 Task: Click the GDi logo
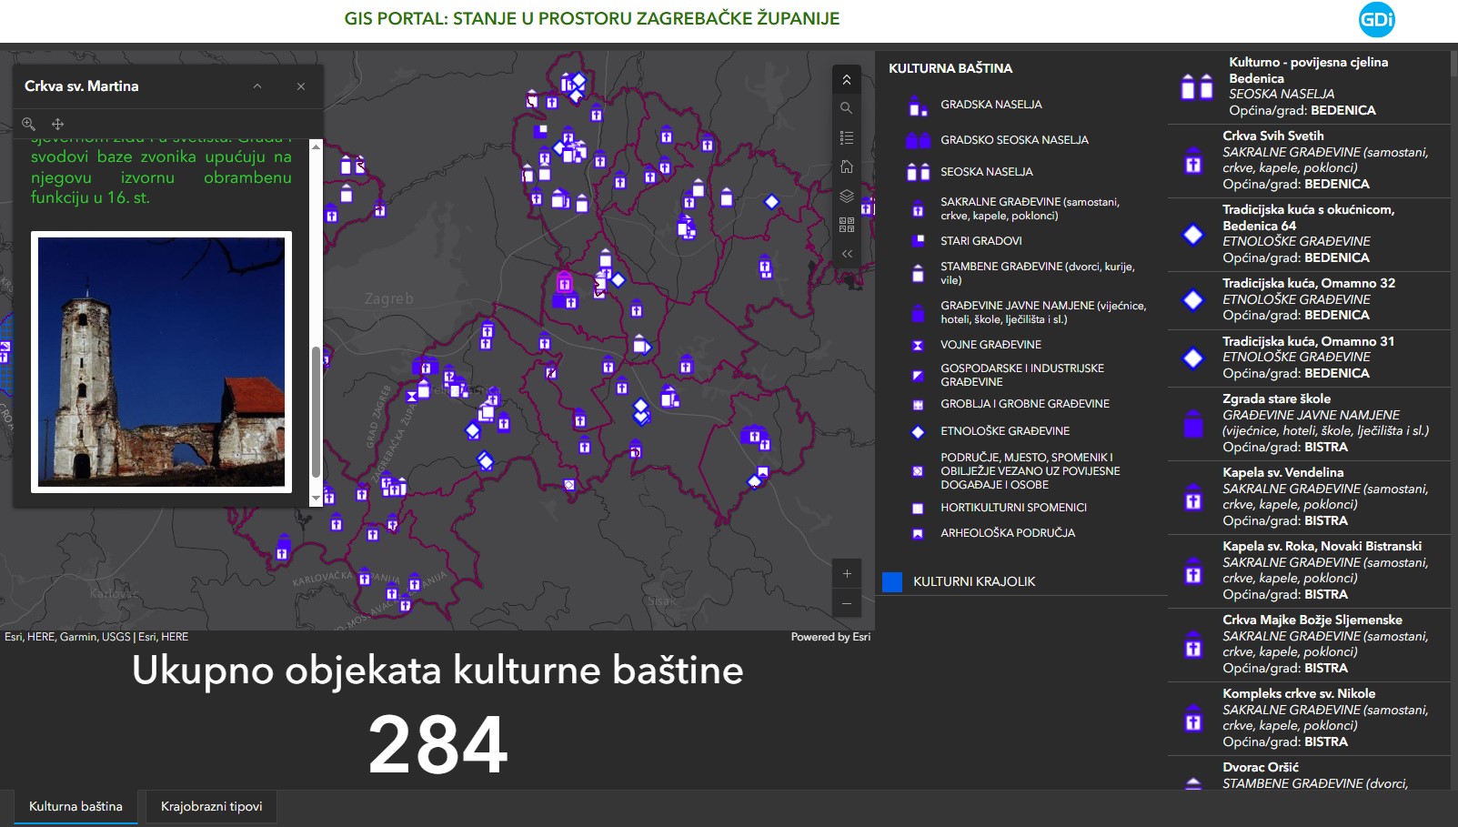[1376, 20]
